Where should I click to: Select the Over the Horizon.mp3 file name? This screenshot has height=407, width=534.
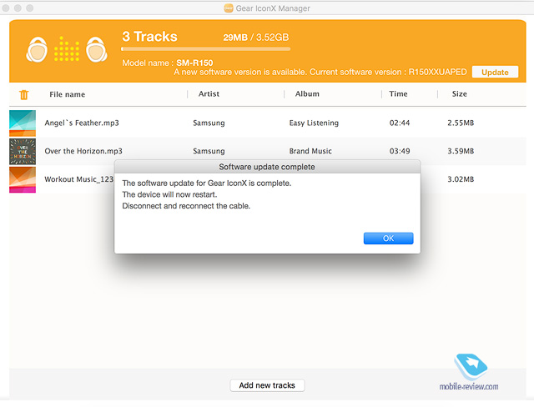83,151
